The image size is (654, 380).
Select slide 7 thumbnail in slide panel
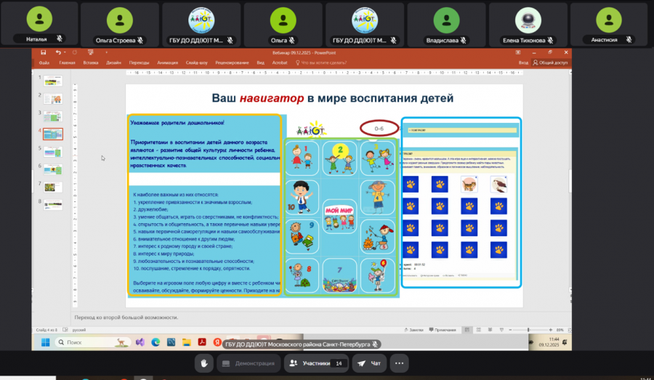53,186
